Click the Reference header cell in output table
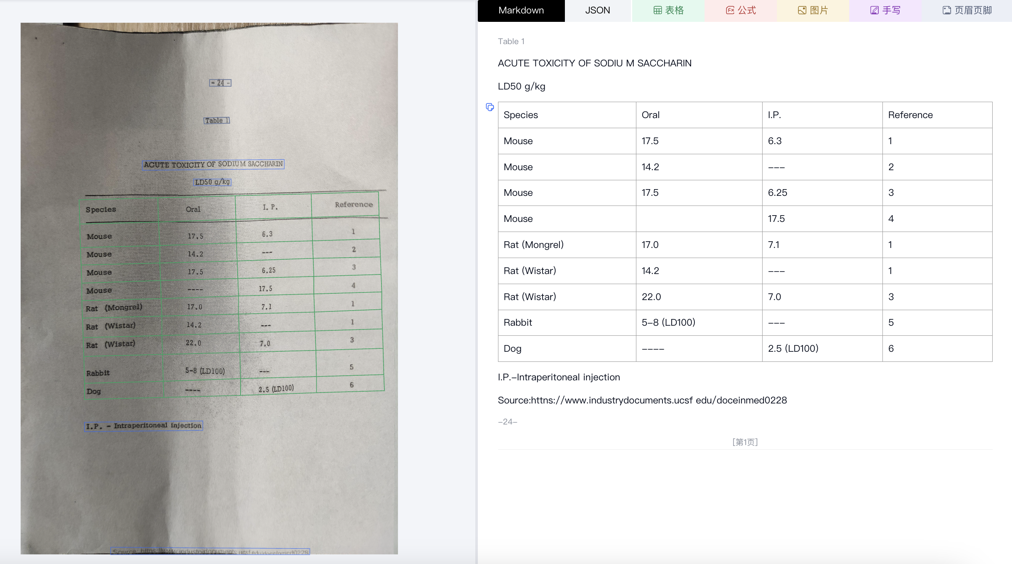1012x564 pixels. [x=937, y=115]
